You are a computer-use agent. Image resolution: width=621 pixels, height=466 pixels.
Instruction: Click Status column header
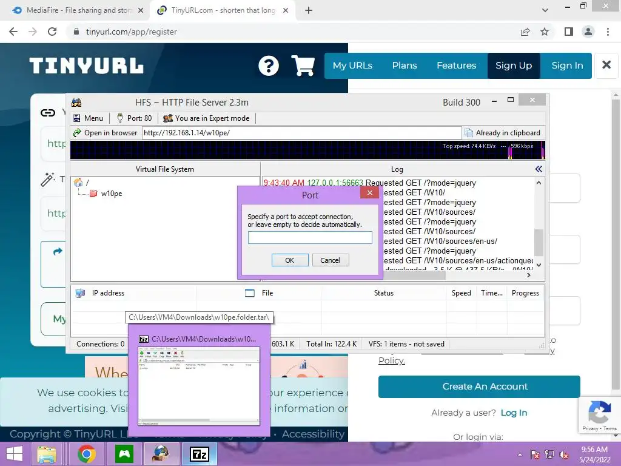[383, 293]
